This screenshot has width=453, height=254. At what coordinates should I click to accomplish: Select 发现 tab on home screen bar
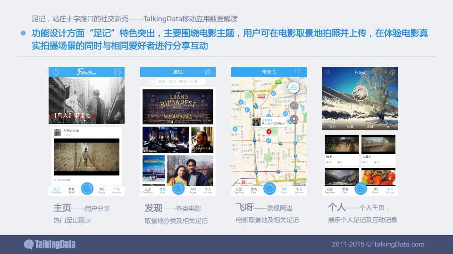[x=71, y=190]
